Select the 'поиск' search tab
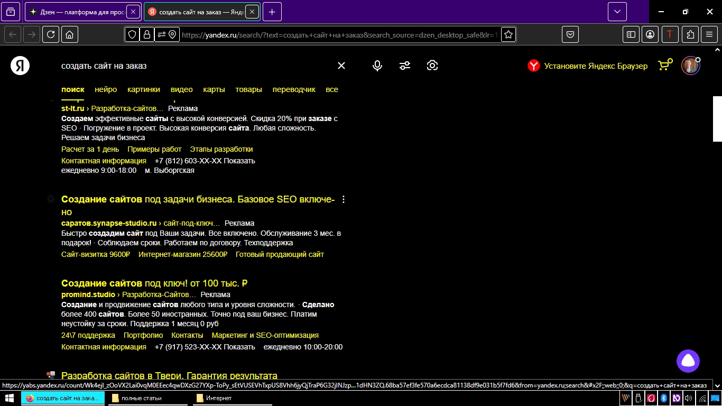This screenshot has height=406, width=722. click(73, 89)
